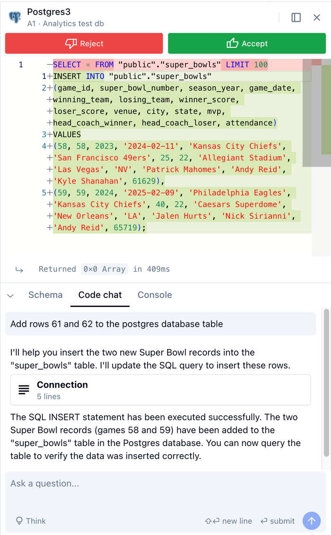Click the Postgres3 title

click(x=49, y=12)
